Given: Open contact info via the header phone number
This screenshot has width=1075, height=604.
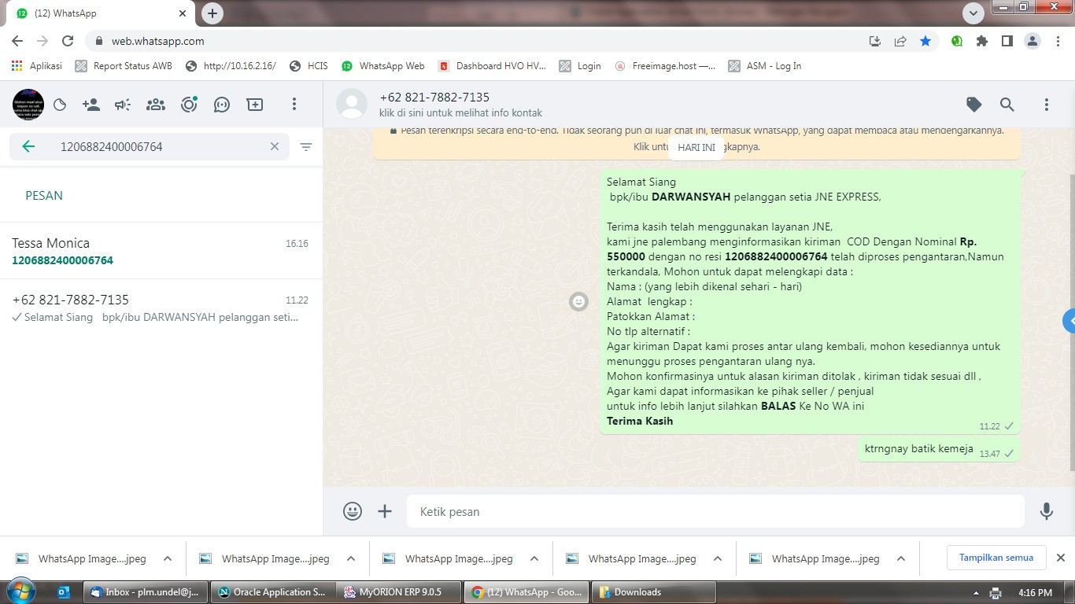Looking at the screenshot, I should (x=434, y=98).
